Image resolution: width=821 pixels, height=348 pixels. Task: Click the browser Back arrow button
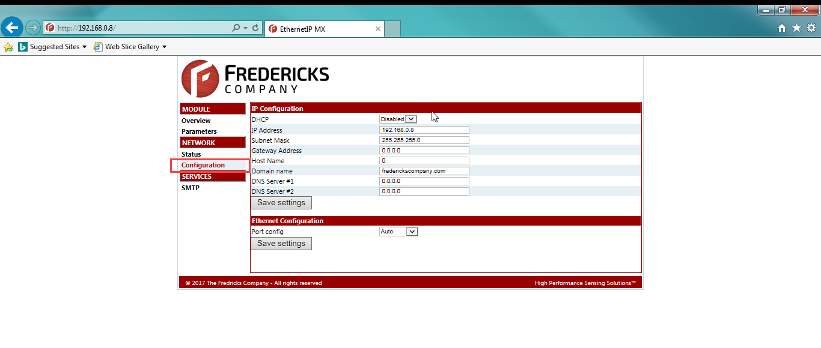point(13,27)
